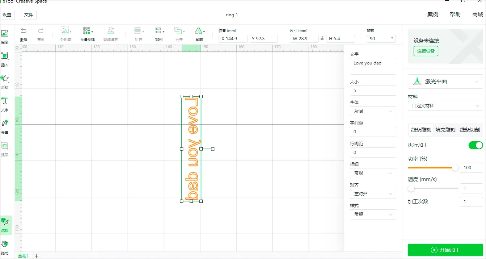Open the File menu
The width and height of the screenshot is (486, 259).
29,15
